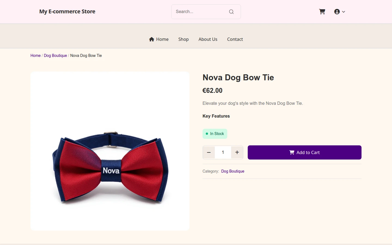Click the My E-commerce Store logo
The height and width of the screenshot is (245, 392).
coord(67,11)
